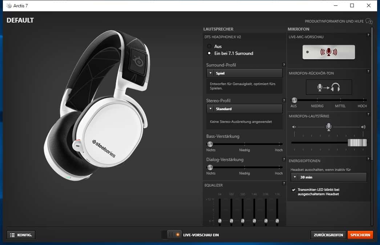This screenshot has width=380, height=245.
Task: Click the first equalizer band slider knob
Action: (x=220, y=221)
